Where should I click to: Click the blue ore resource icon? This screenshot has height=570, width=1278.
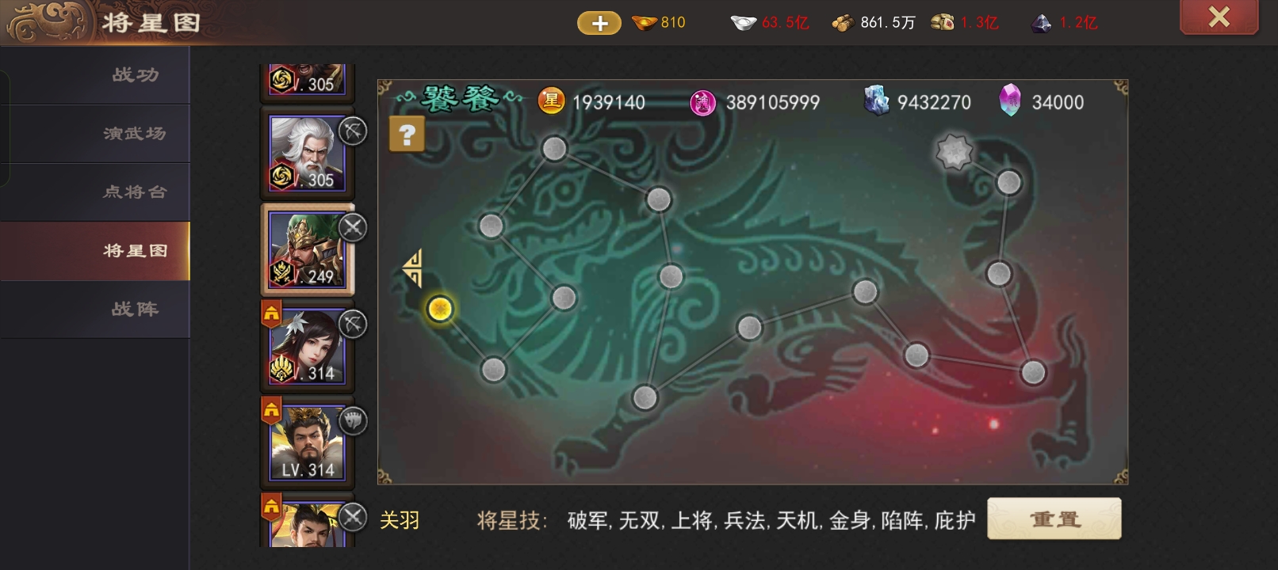click(x=876, y=101)
